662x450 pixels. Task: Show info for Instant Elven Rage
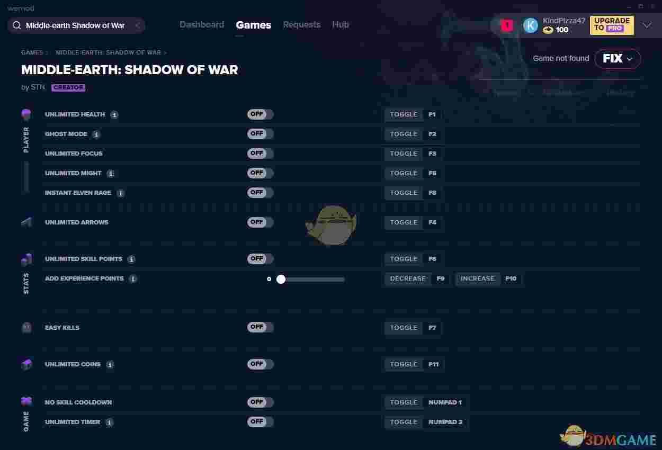point(121,193)
